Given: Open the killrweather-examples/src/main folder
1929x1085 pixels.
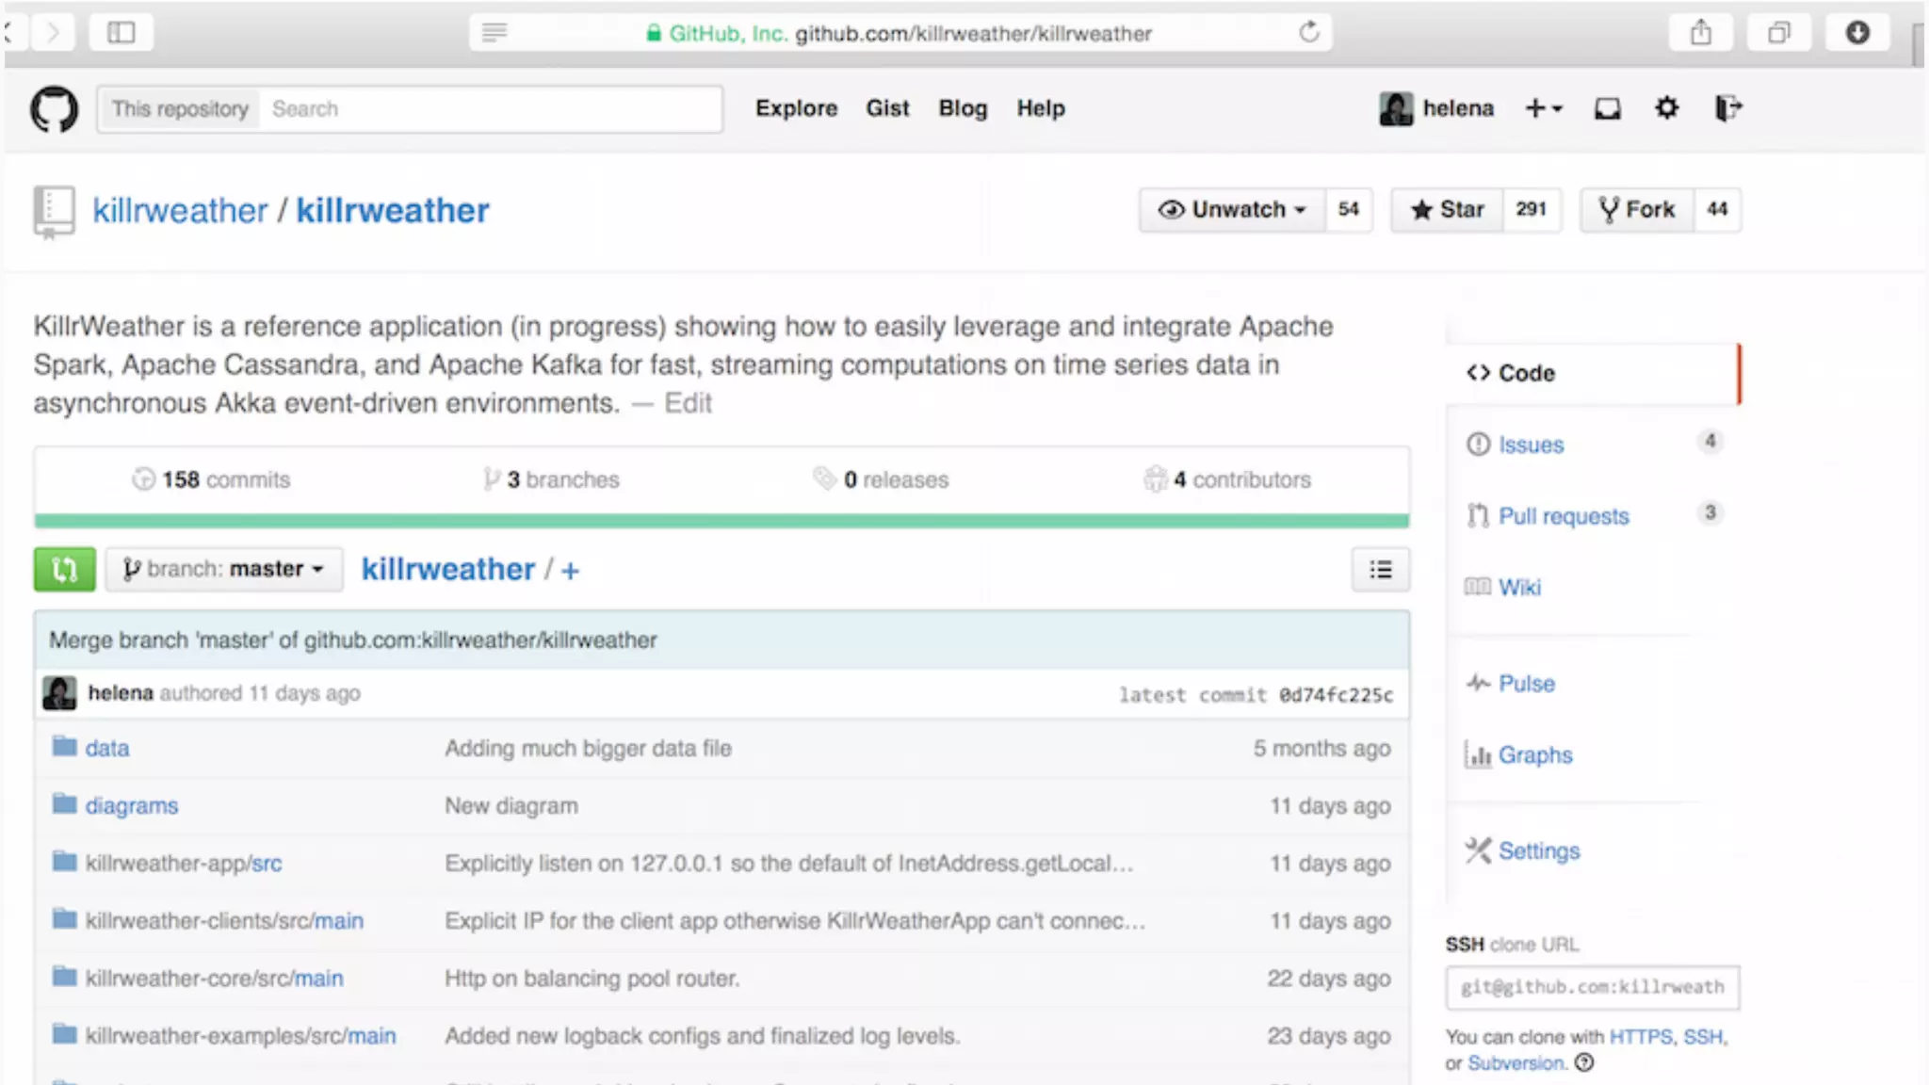Looking at the screenshot, I should pos(241,1035).
